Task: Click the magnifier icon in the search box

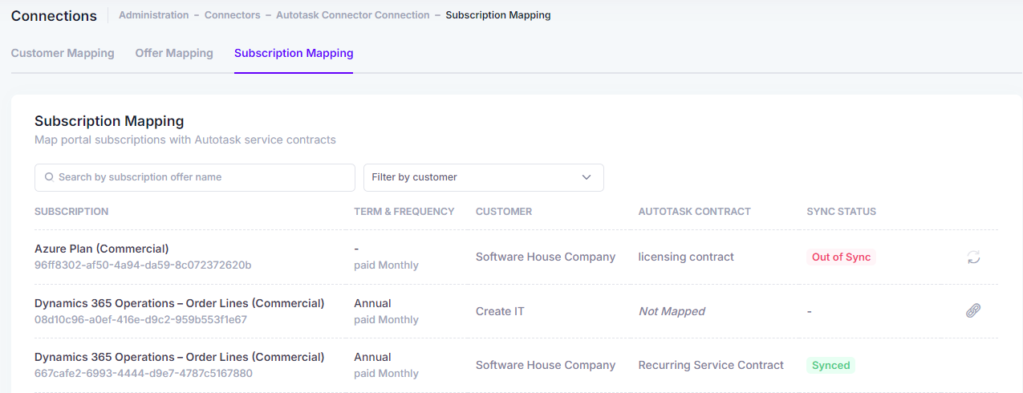Action: pos(49,177)
